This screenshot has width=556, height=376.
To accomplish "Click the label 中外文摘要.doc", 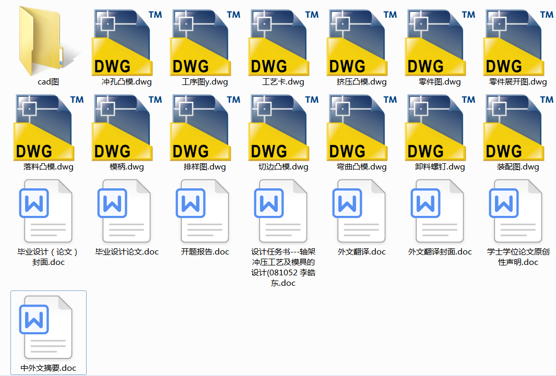I will 48,368.
